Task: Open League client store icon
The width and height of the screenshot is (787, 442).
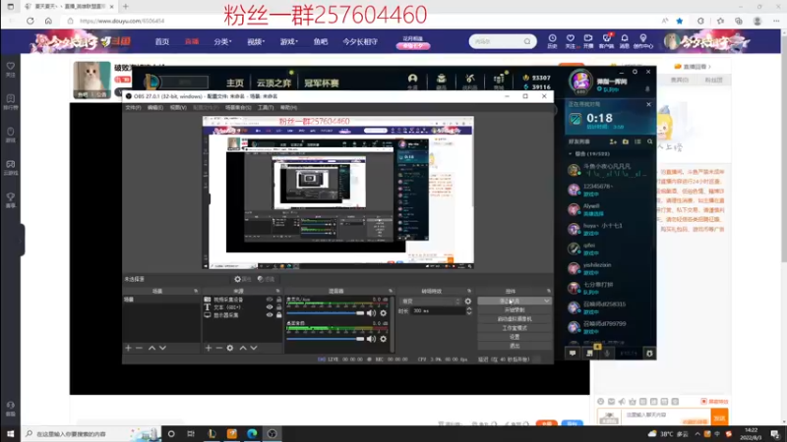Action: tap(499, 80)
